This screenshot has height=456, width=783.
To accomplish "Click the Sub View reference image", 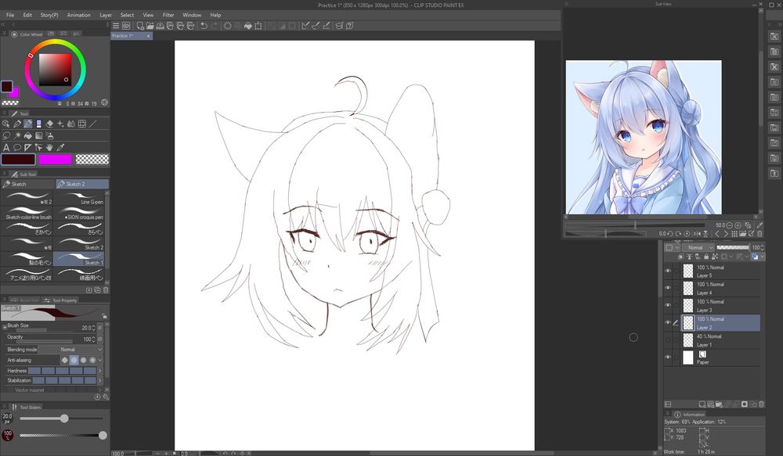I will (643, 137).
